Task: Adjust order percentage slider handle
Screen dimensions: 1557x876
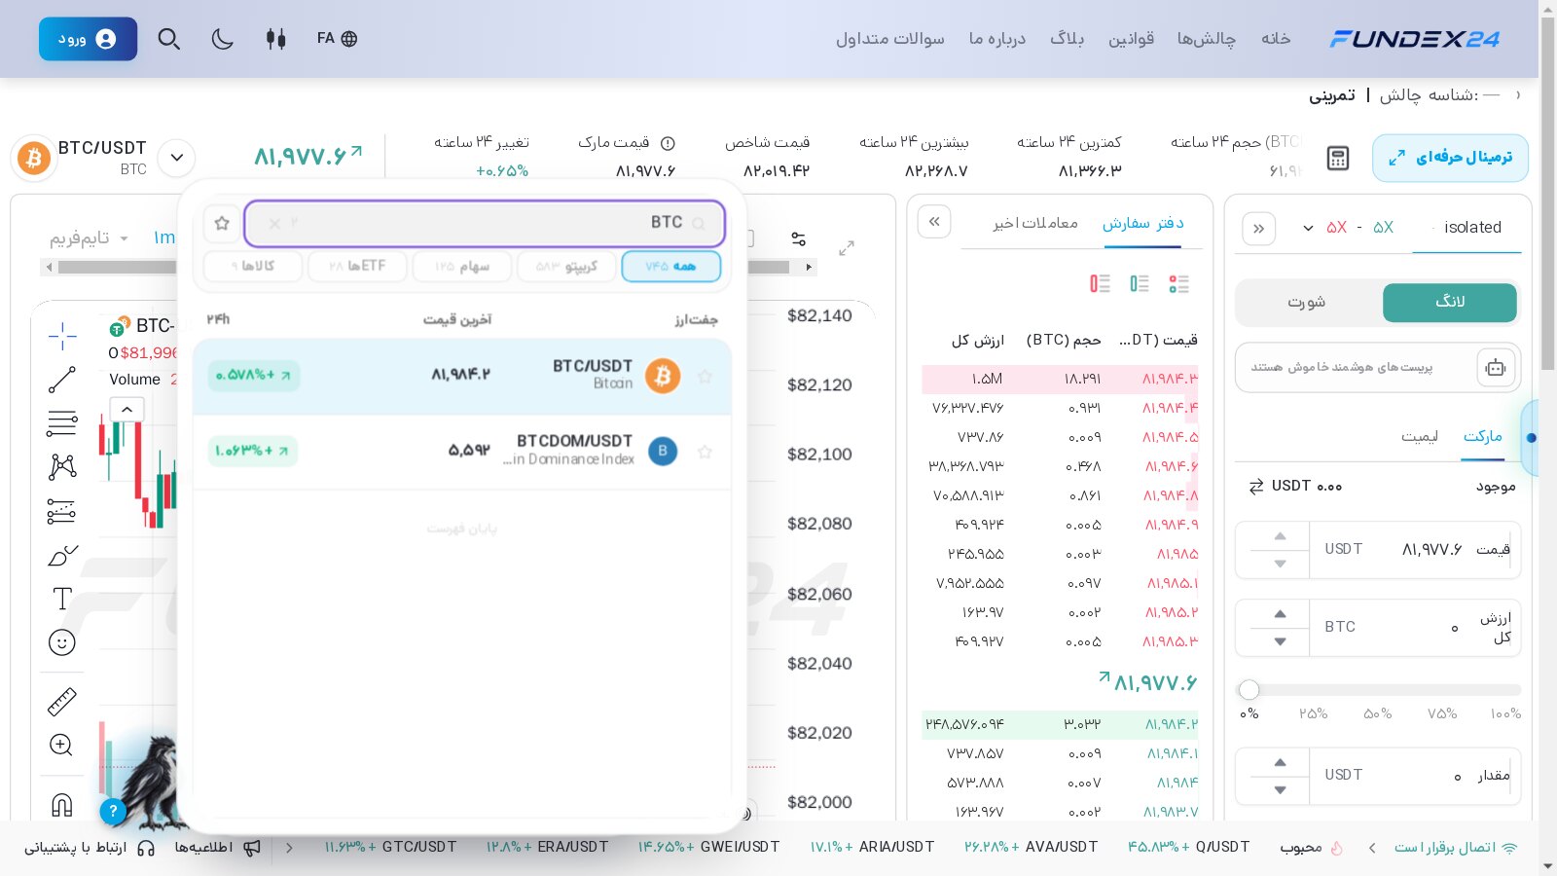Action: [1249, 690]
